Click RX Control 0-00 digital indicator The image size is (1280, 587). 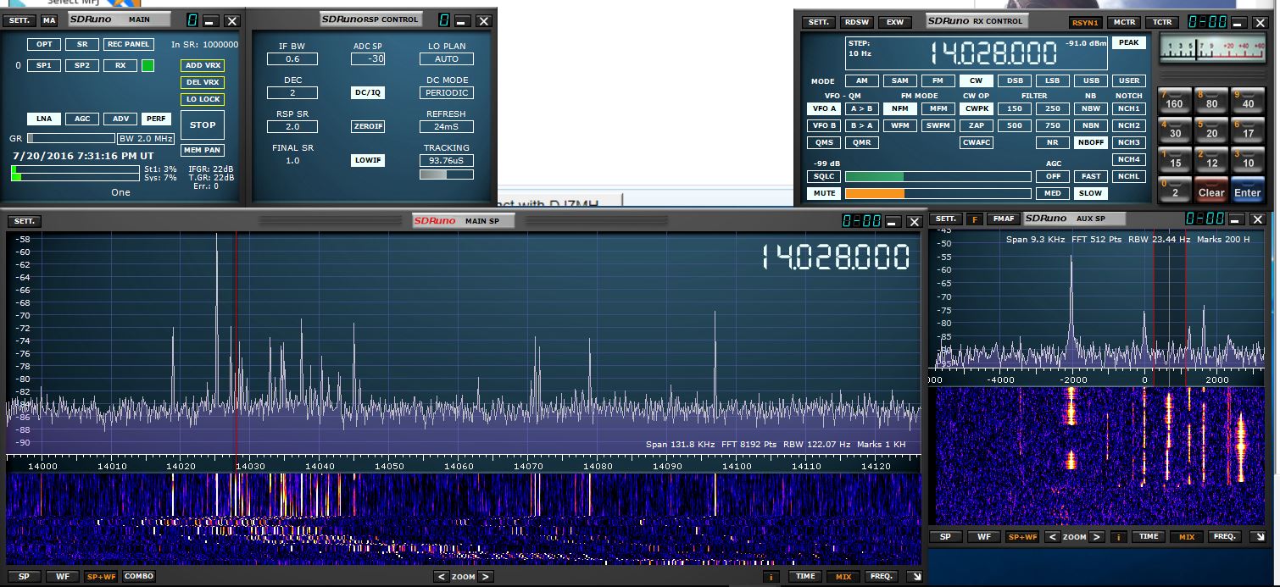[1206, 22]
